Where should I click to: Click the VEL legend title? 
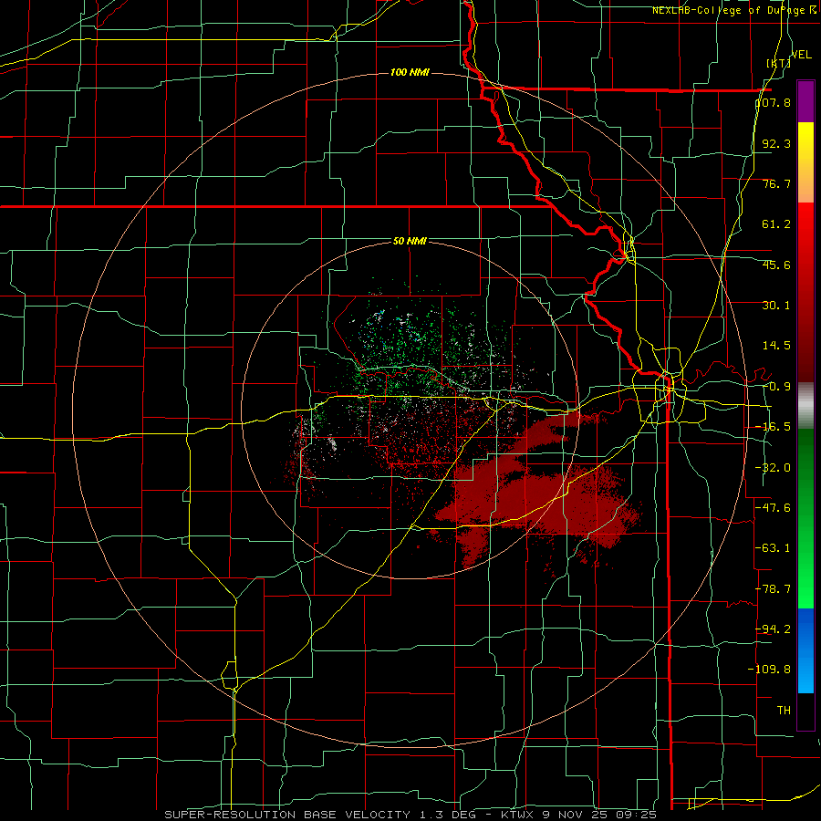801,55
